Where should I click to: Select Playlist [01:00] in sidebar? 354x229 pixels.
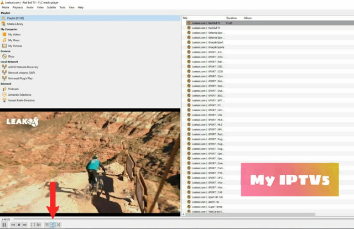click(x=90, y=18)
